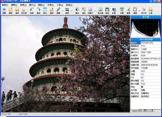Expand the dropdown arrow beside 反轉片
The image size is (162, 117).
pos(95,11)
